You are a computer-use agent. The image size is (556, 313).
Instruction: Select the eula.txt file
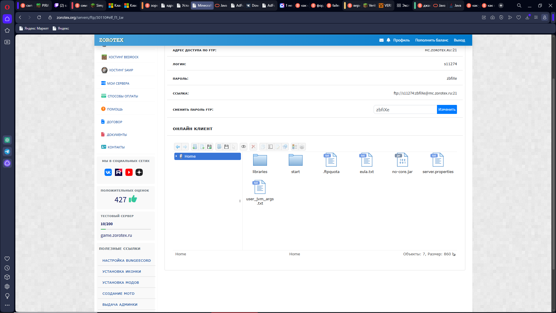pos(367,164)
